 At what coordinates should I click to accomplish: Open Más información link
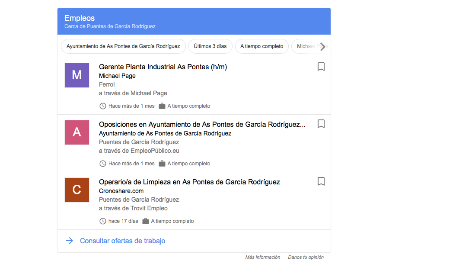tap(263, 257)
